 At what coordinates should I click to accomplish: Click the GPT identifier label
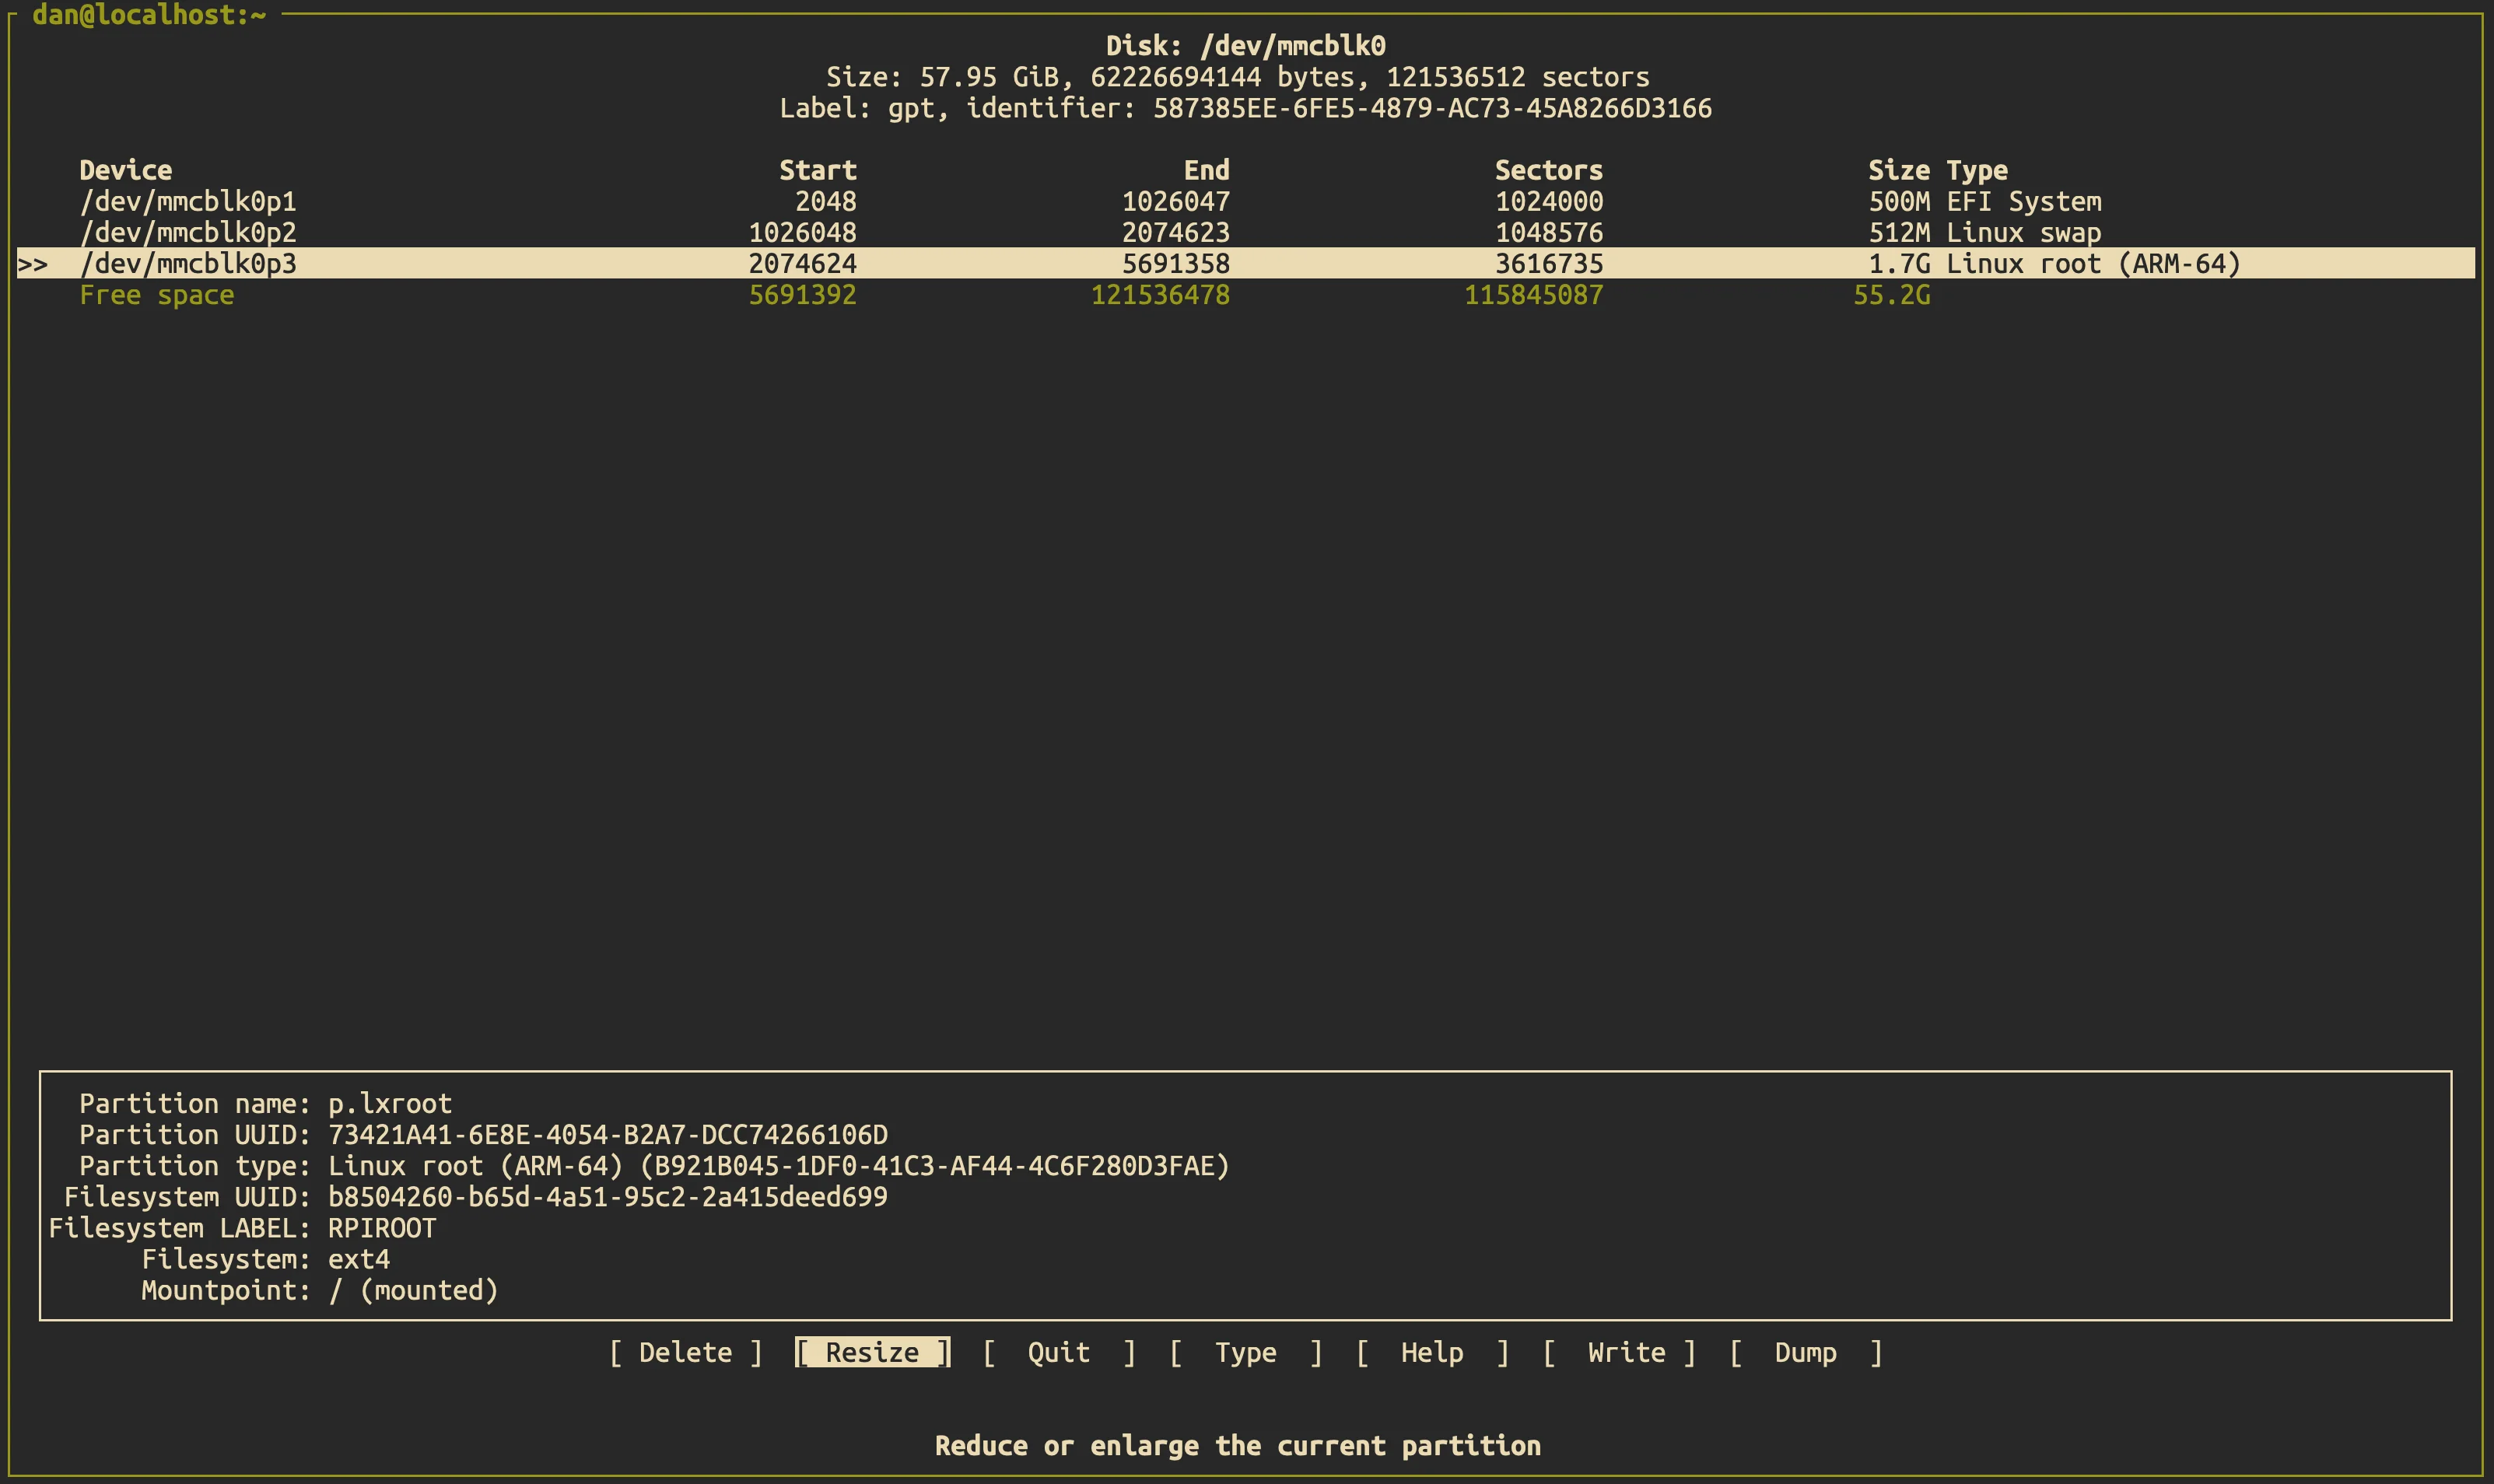coord(1246,108)
